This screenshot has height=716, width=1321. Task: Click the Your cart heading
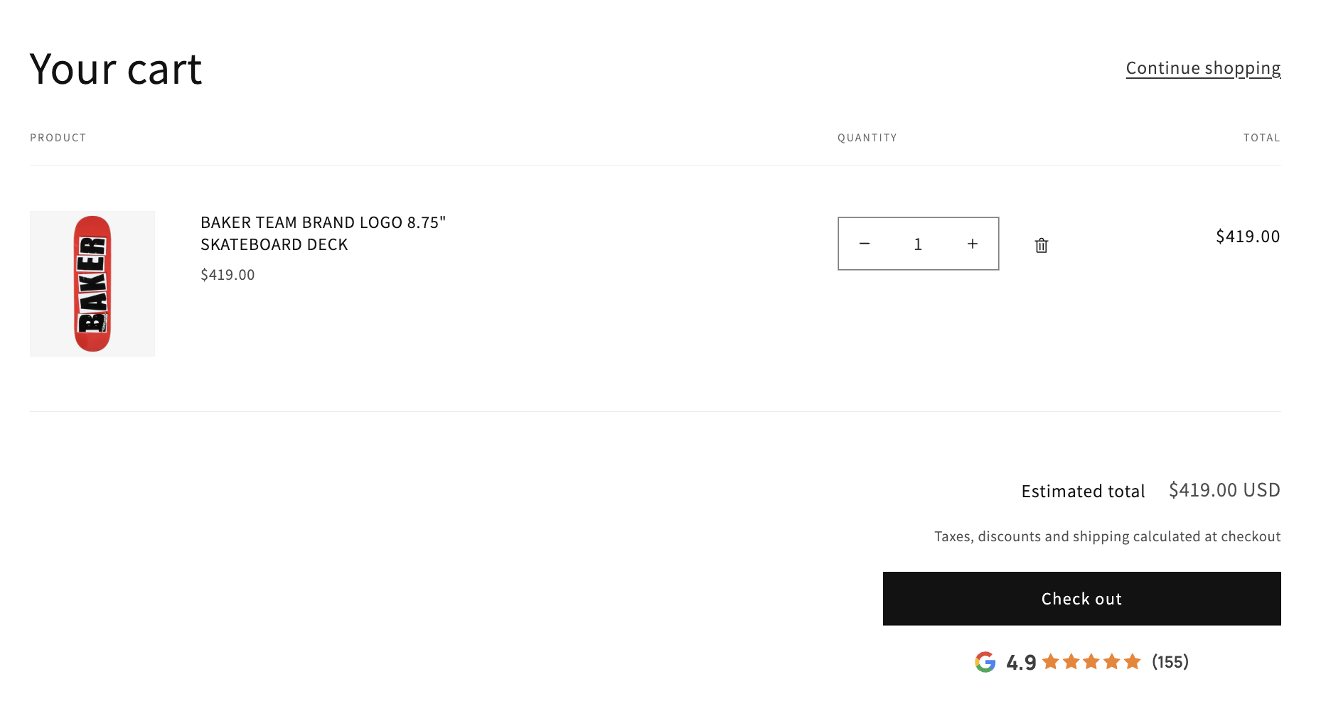pyautogui.click(x=116, y=70)
